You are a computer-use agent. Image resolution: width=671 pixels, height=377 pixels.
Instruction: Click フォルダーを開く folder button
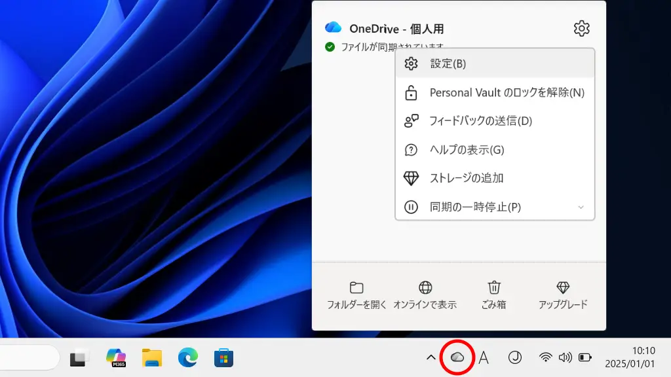(x=357, y=296)
